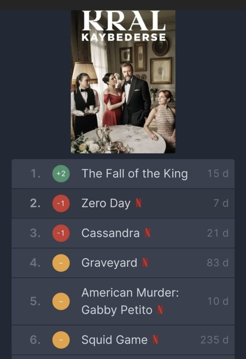Select the Squid Game title

pyautogui.click(x=114, y=340)
